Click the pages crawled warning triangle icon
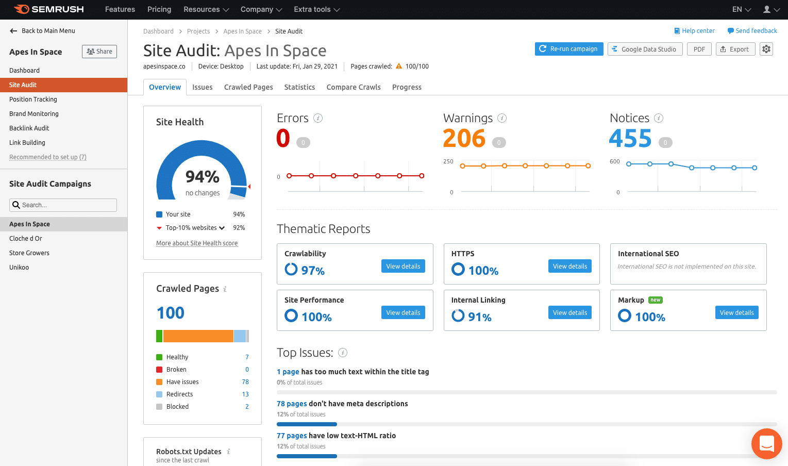Screen dimensions: 788x466 pyautogui.click(x=398, y=66)
